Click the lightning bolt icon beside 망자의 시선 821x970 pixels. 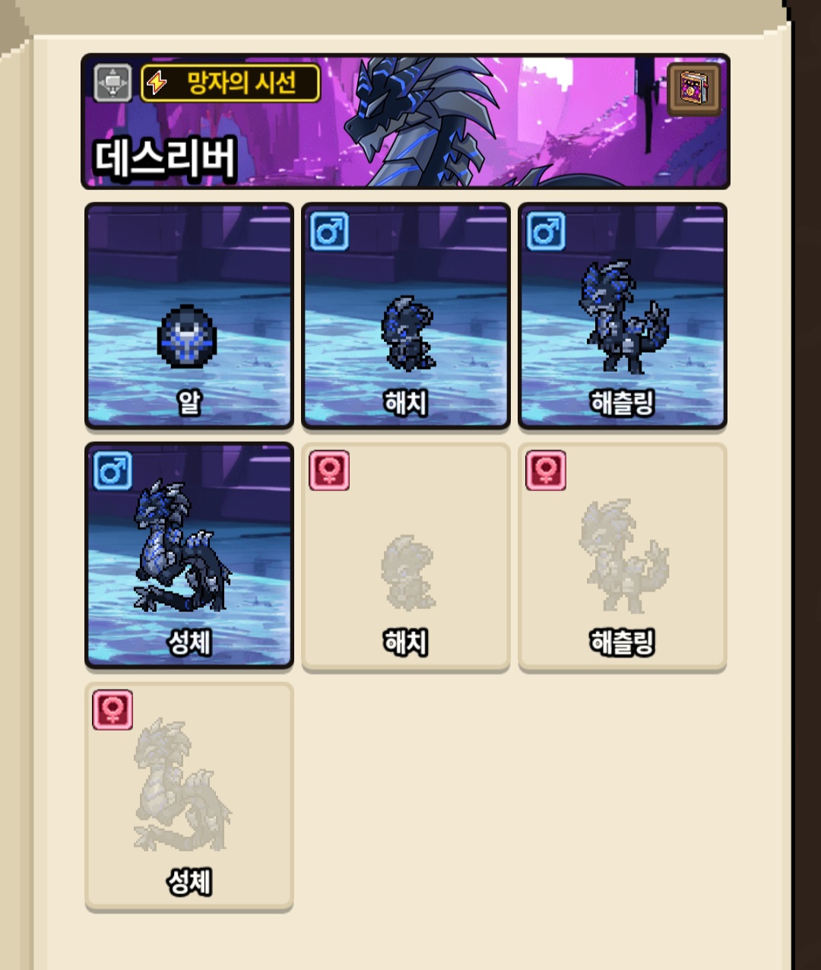(157, 82)
